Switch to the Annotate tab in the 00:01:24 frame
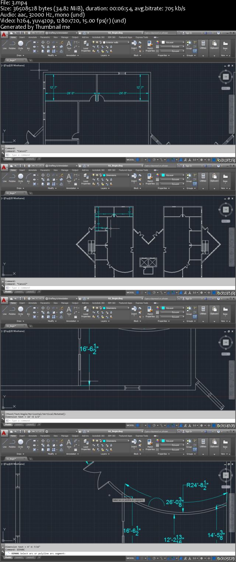This screenshot has width=236, height=562. (33, 37)
